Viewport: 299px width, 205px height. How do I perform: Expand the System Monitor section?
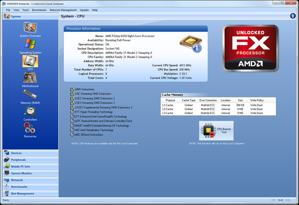(x=31, y=173)
